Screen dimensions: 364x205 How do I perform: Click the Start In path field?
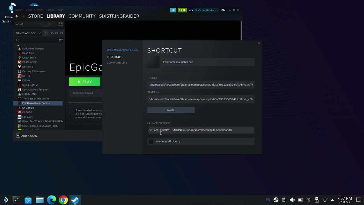(201, 99)
